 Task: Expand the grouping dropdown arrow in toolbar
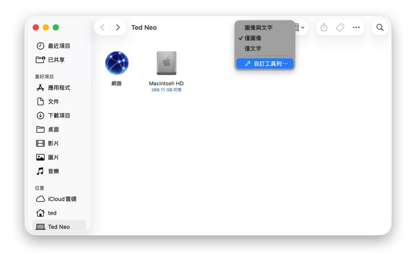coord(303,27)
